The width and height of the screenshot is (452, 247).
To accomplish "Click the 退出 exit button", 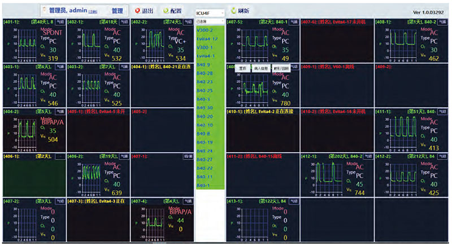I will [144, 11].
